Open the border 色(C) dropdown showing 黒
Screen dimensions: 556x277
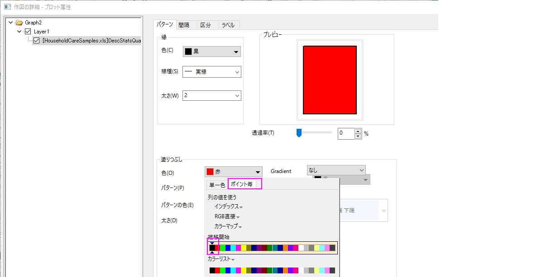(211, 52)
